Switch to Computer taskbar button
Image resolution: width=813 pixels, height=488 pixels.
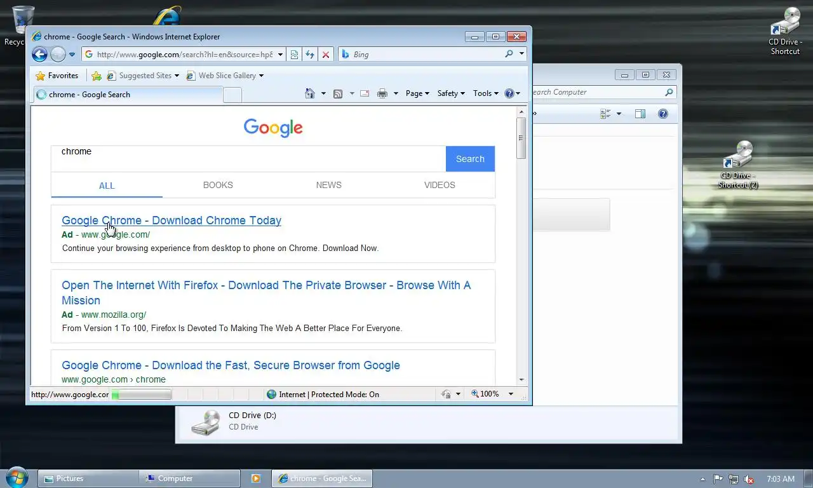point(190,478)
